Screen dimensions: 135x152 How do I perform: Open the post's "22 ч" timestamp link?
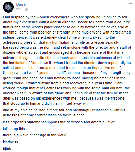19,9
